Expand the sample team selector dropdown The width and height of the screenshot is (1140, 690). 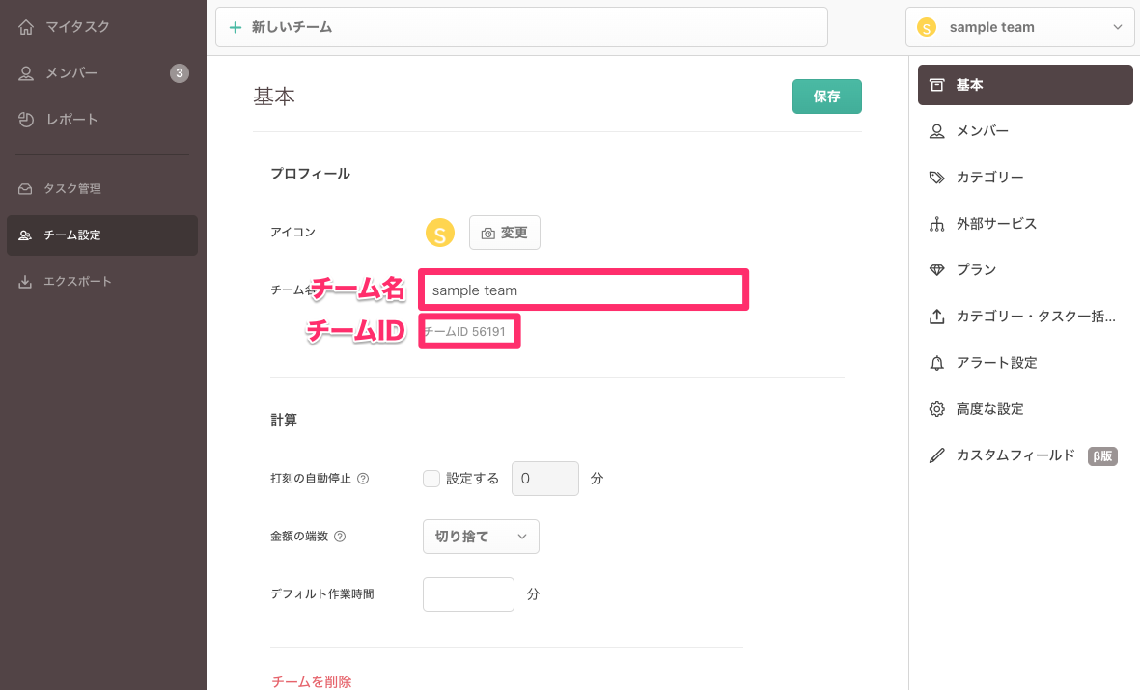1019,27
